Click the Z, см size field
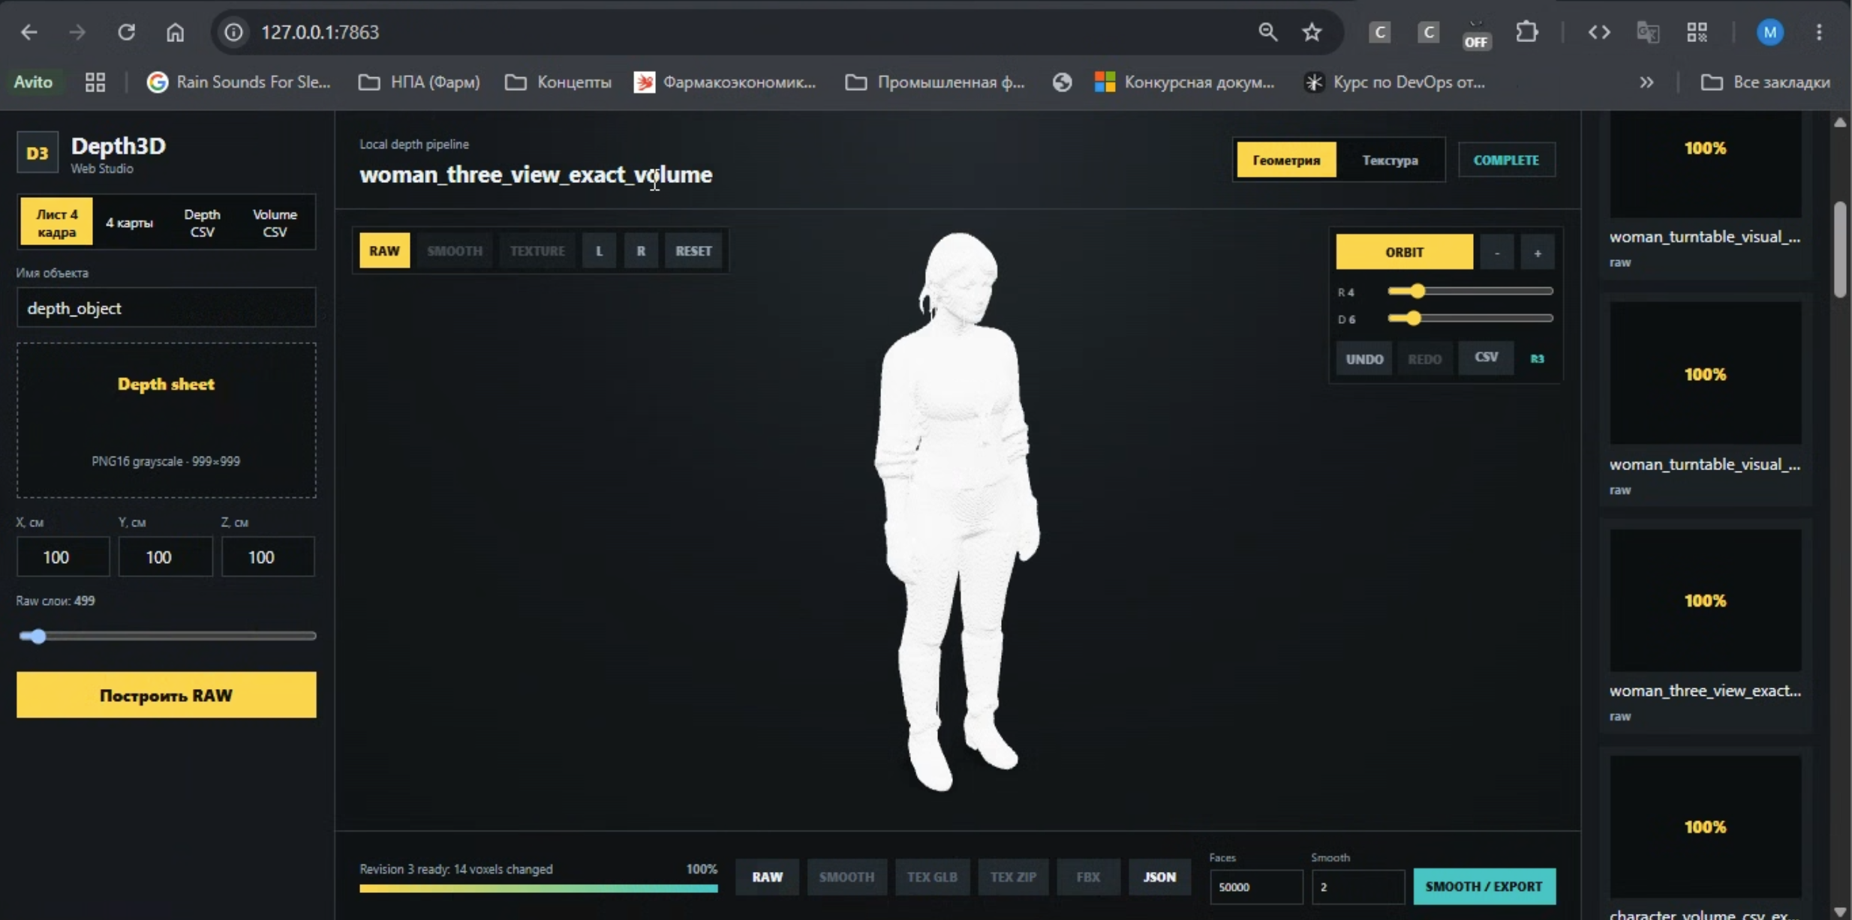This screenshot has height=920, width=1852. coord(268,557)
